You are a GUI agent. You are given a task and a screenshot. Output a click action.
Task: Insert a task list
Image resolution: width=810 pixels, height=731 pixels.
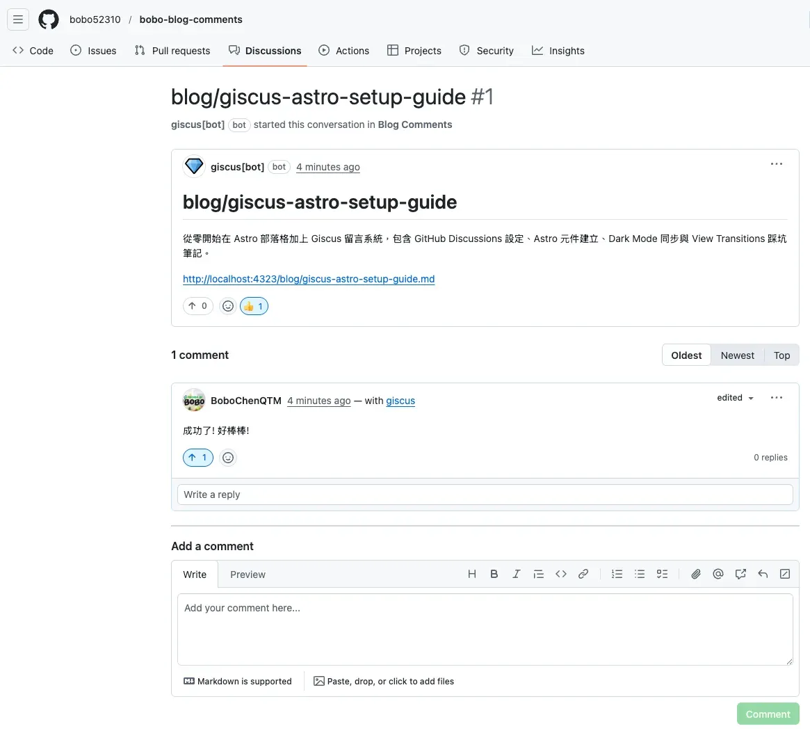[x=663, y=574]
